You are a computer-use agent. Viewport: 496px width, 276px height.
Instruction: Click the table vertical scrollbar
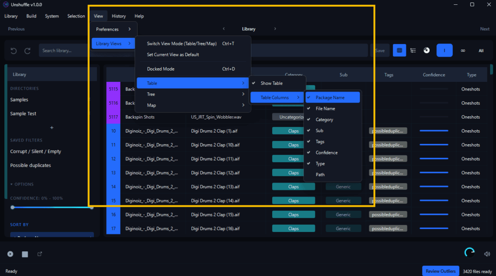pyautogui.click(x=491, y=70)
